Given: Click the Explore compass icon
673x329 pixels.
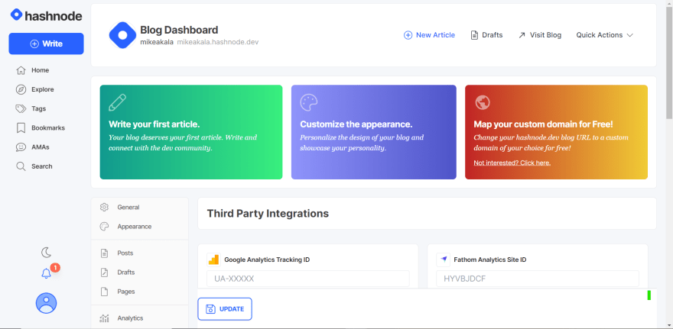Looking at the screenshot, I should pyautogui.click(x=21, y=89).
